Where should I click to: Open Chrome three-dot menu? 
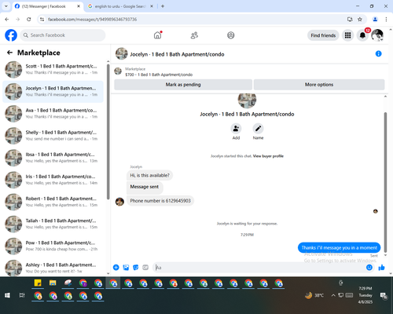tap(386, 19)
